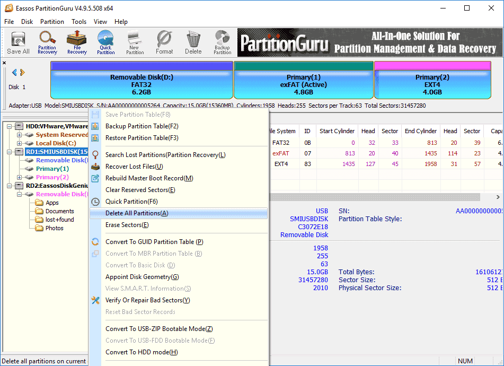Collapse the RD1:SMIUSBDISK disk node
Viewport: 504px width, 366px height.
click(x=10, y=152)
